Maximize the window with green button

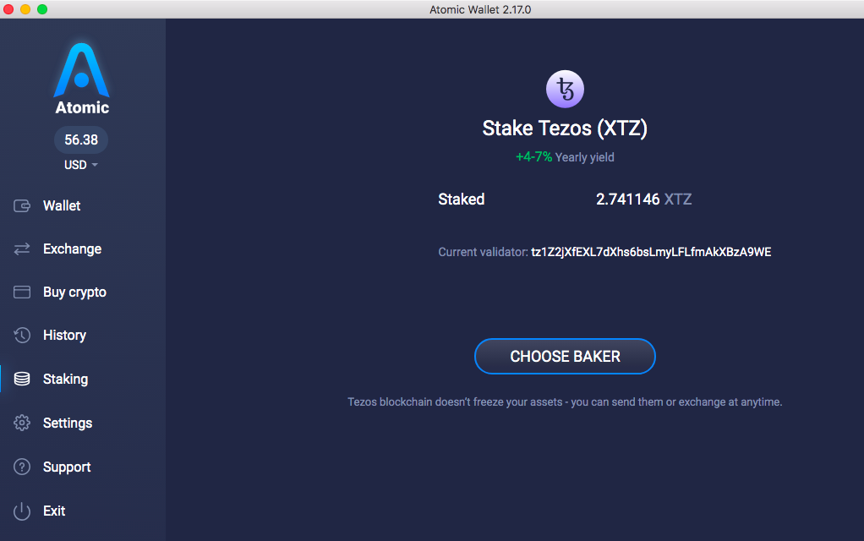coord(42,9)
